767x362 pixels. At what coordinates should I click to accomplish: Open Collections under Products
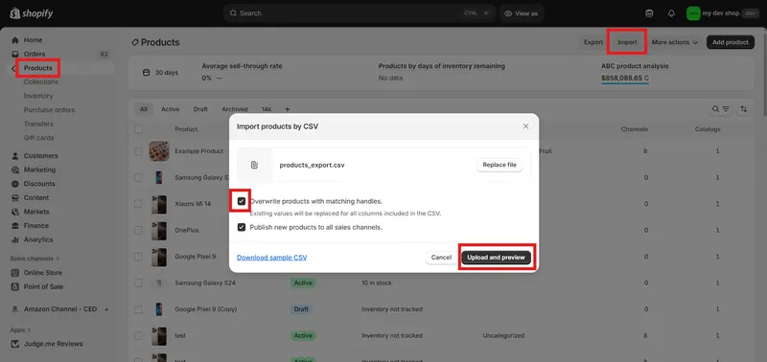[x=41, y=82]
